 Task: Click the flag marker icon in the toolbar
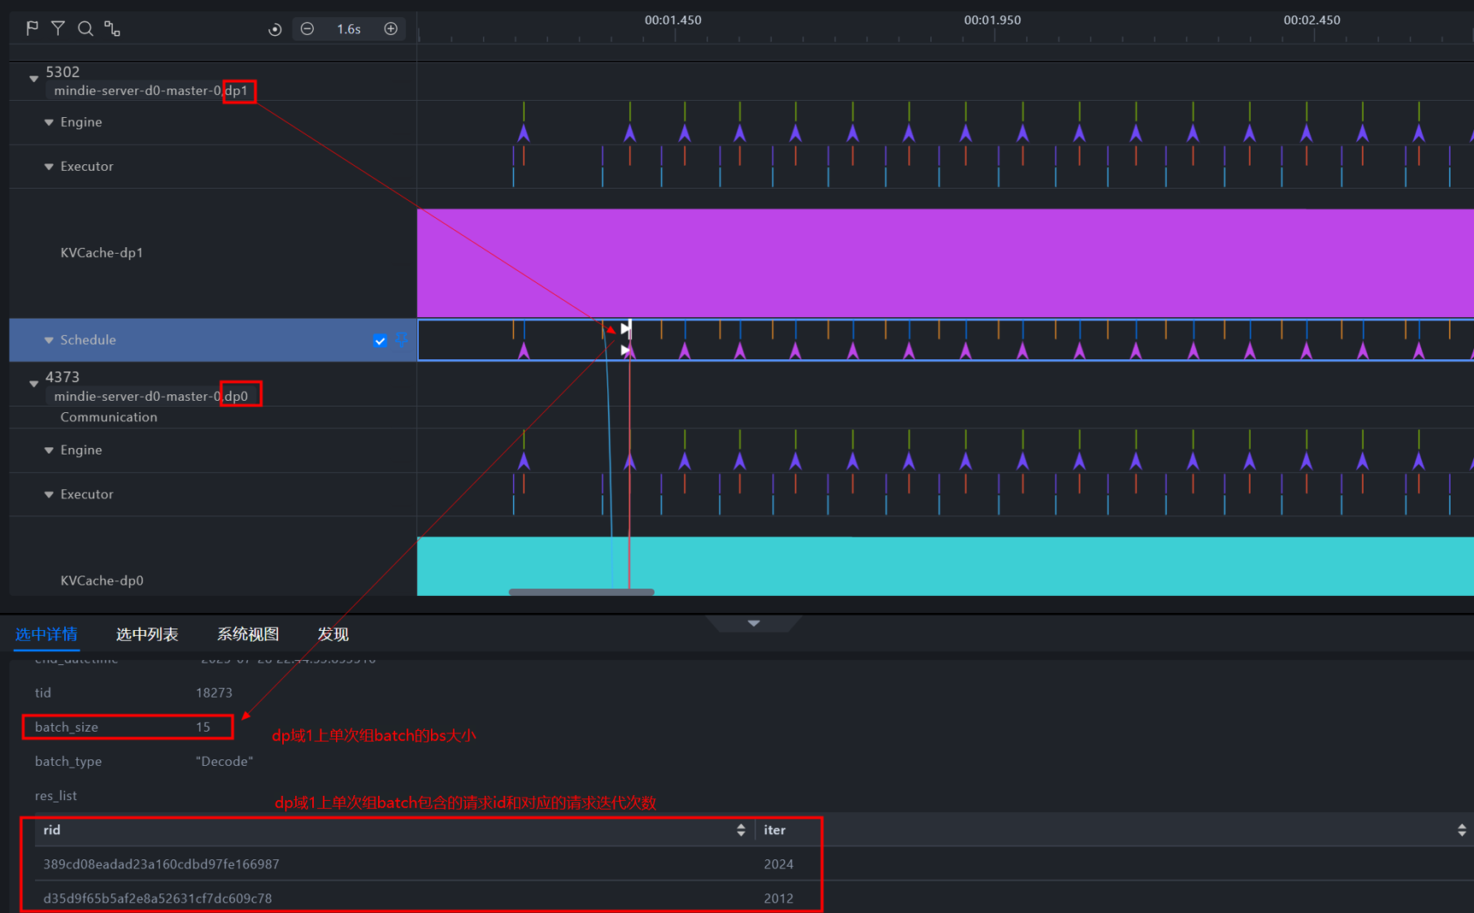coord(32,28)
